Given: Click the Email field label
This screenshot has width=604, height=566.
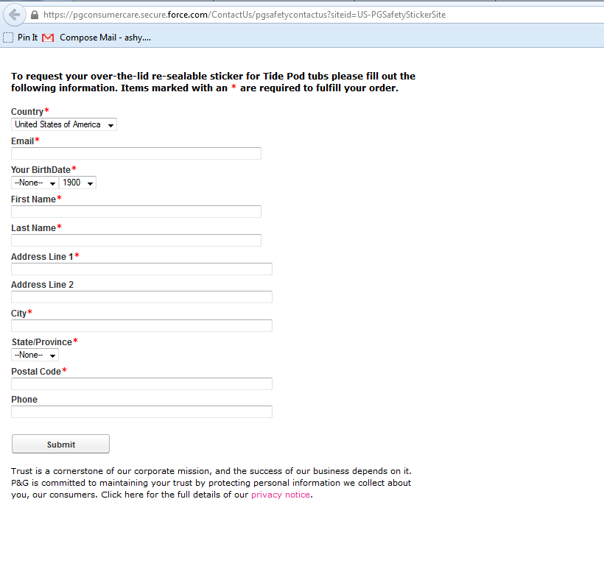Looking at the screenshot, I should (22, 141).
